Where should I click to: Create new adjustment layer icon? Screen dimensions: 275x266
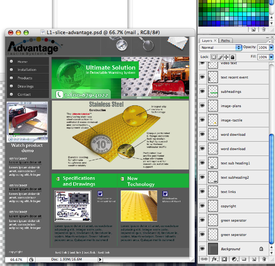tap(234, 259)
